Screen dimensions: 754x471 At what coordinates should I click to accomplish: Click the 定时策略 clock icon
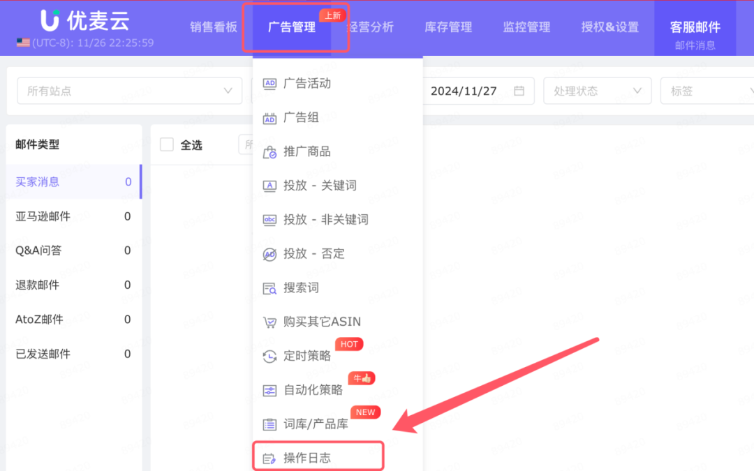click(269, 356)
